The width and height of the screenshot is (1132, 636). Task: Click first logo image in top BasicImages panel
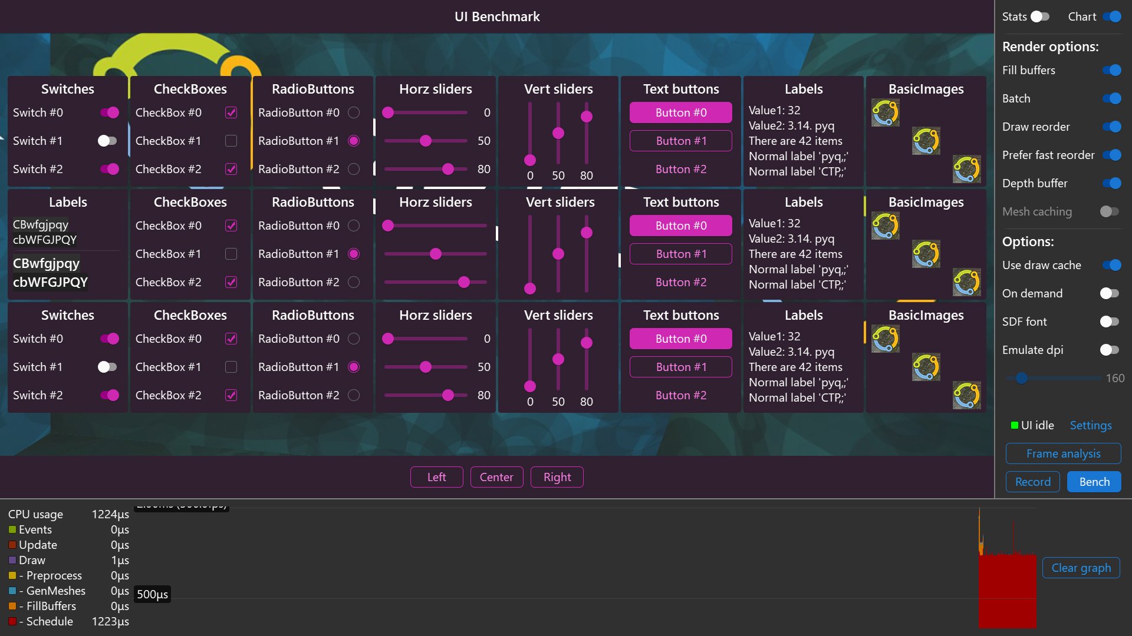click(x=885, y=112)
